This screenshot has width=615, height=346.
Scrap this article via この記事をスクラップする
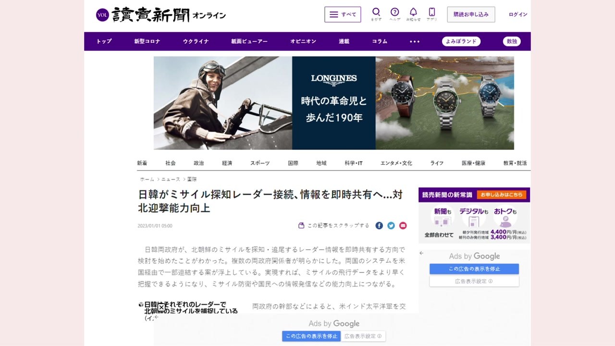(334, 225)
